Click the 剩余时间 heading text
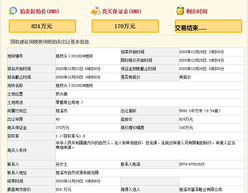Viewport: 248px width, 193px height. 197,12
